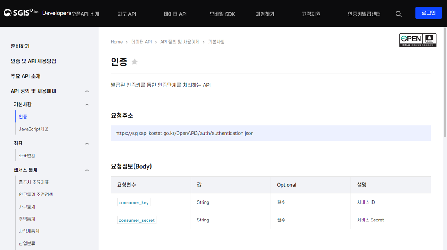Click the consumer_secret parameter tag
Screen dimensions: 447x250
[136, 220]
